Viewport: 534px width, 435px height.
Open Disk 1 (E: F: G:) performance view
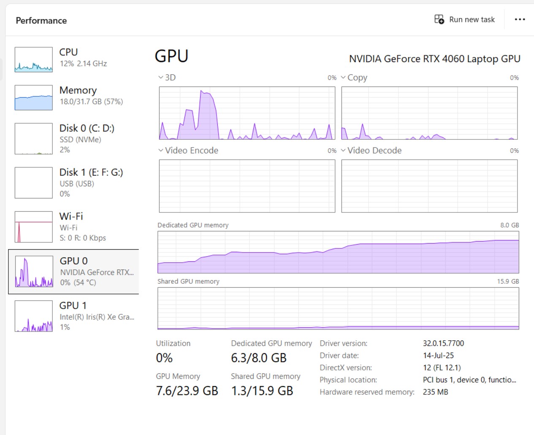[73, 182]
